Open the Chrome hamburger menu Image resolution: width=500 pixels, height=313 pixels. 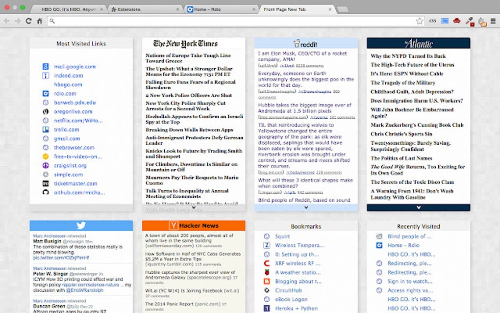pyautogui.click(x=492, y=21)
